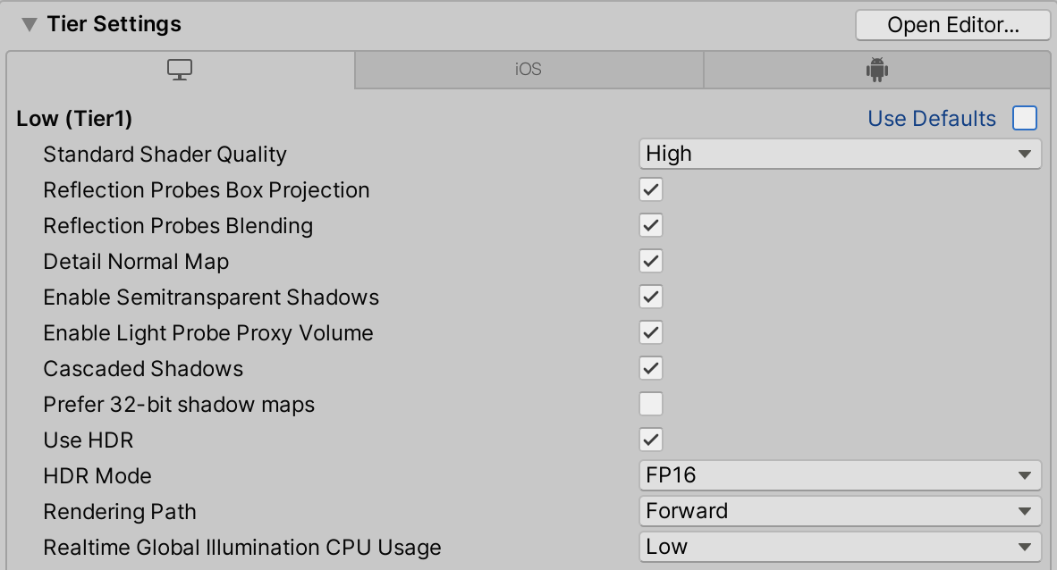Toggle the Use HDR checkbox
This screenshot has width=1057, height=570.
pyautogui.click(x=651, y=440)
